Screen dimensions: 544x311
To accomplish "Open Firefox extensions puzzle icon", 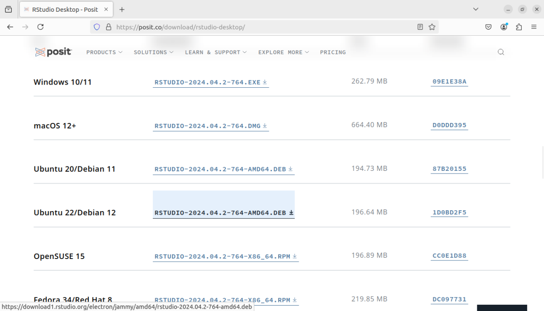I will point(519,27).
